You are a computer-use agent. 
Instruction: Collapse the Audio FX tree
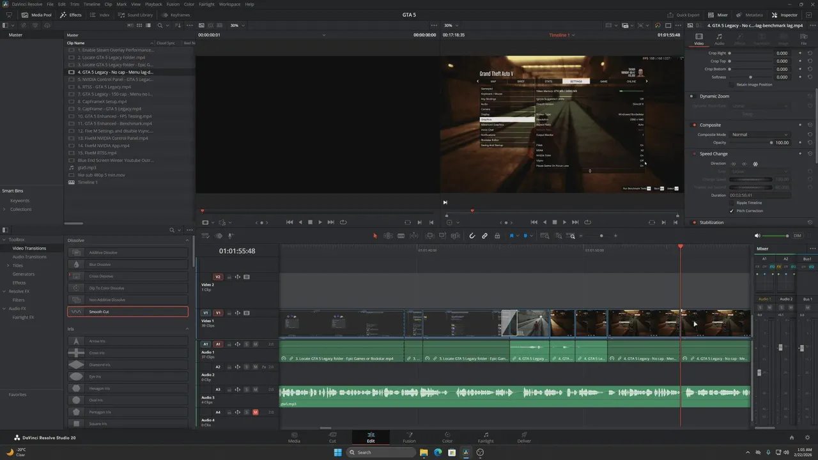[x=4, y=309]
